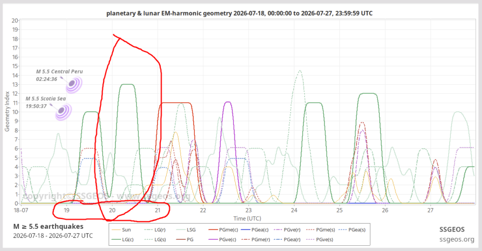Toggle the PGme(s) legend entry
Image resolution: width=482 pixels, height=251 pixels.
[320, 230]
